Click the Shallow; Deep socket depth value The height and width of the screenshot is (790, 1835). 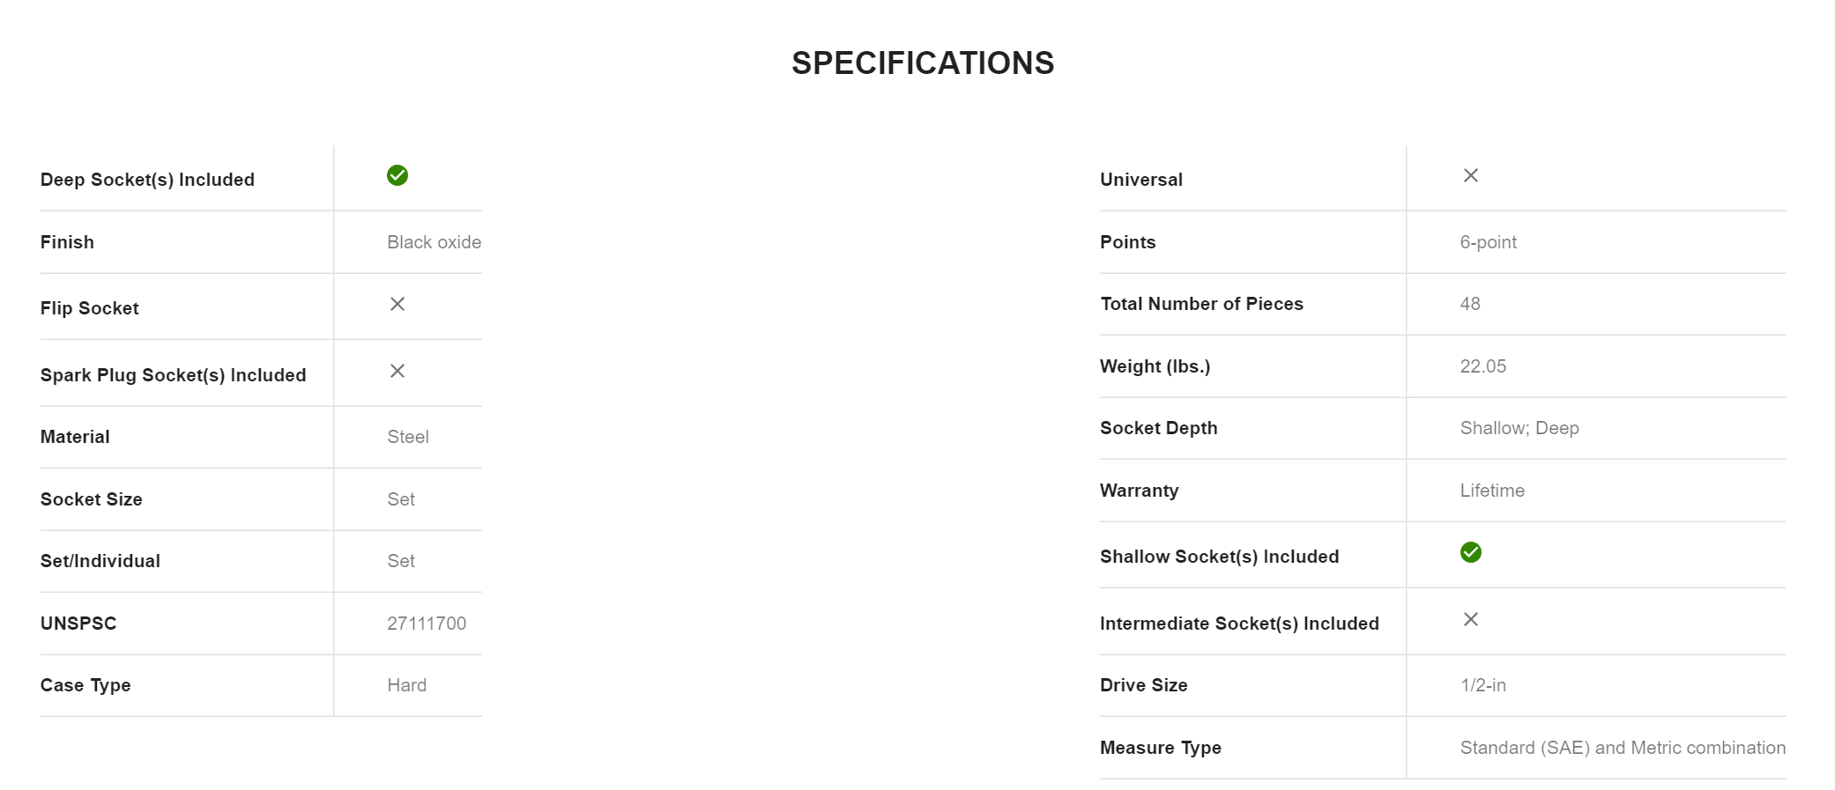click(x=1519, y=428)
